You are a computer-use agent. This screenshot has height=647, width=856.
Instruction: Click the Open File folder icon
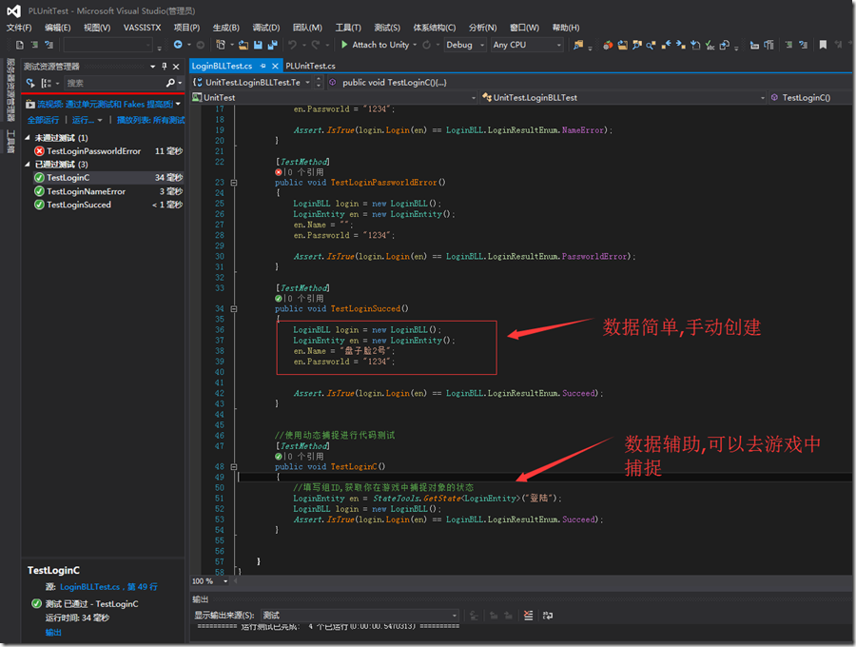tap(243, 45)
